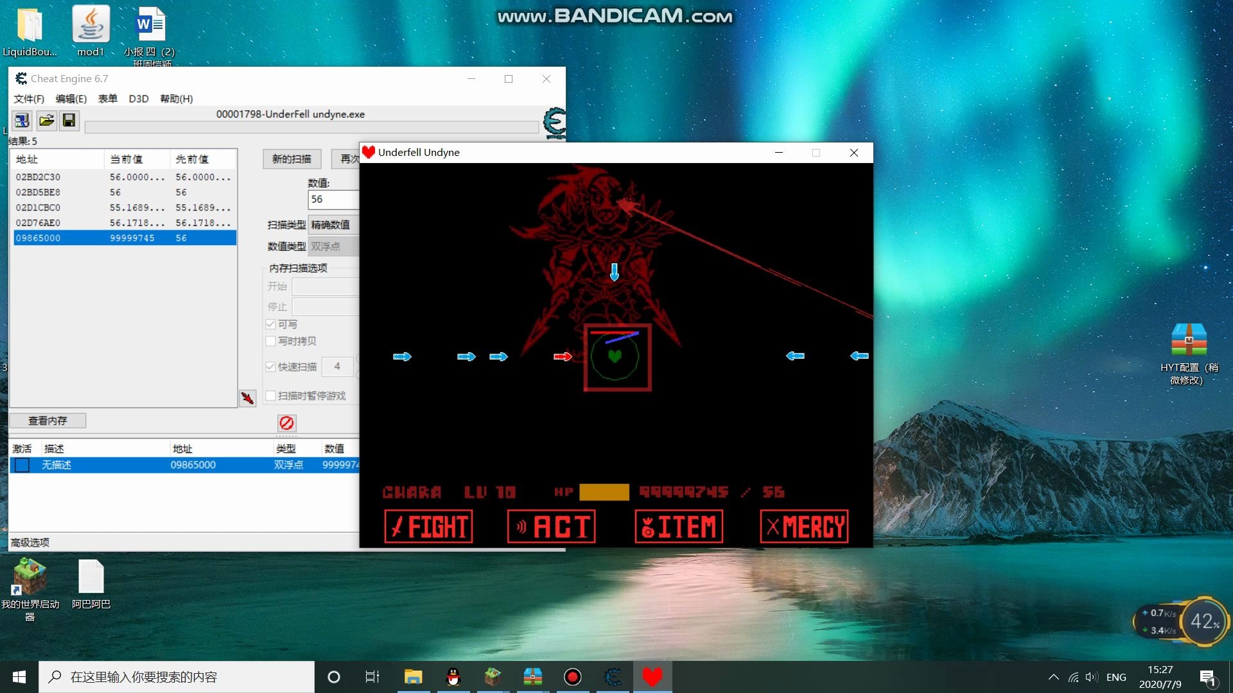Click the 查看内存 button

[x=48, y=421]
